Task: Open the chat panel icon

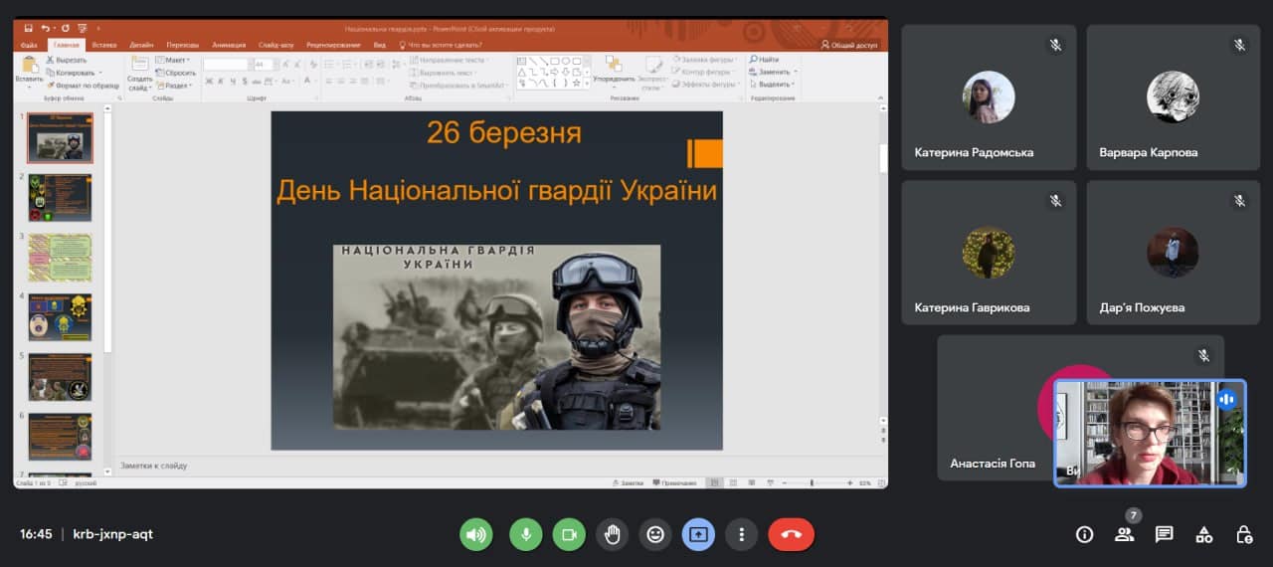Action: [x=1165, y=534]
